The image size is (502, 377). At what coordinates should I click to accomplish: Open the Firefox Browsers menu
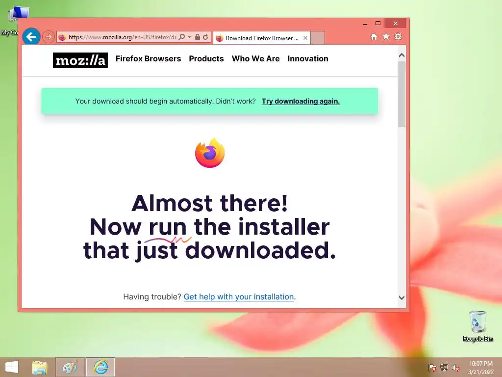coord(148,59)
